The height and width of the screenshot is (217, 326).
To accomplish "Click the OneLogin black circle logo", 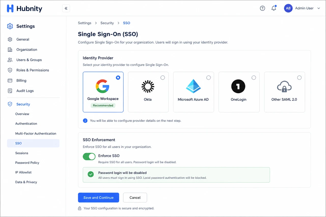I will click(x=238, y=86).
